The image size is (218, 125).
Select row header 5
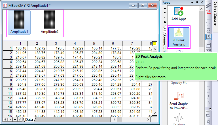tap(8, 66)
